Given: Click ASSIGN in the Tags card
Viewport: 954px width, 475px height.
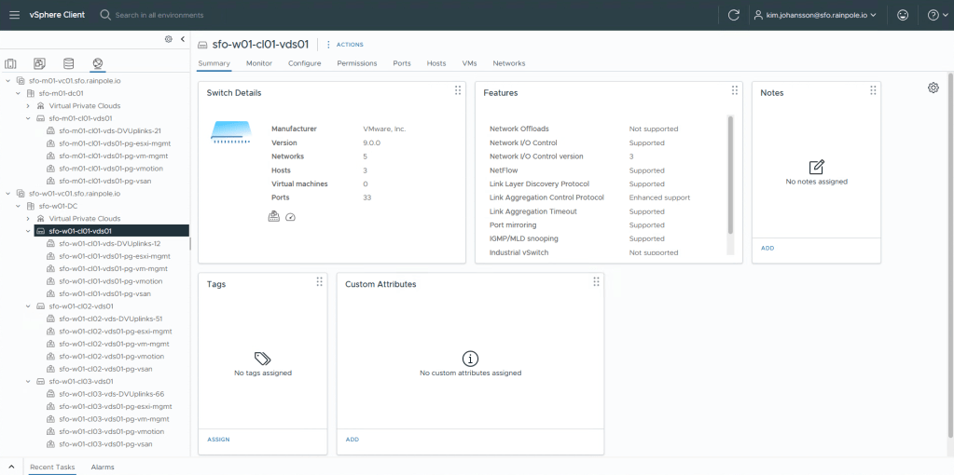Looking at the screenshot, I should coord(217,439).
